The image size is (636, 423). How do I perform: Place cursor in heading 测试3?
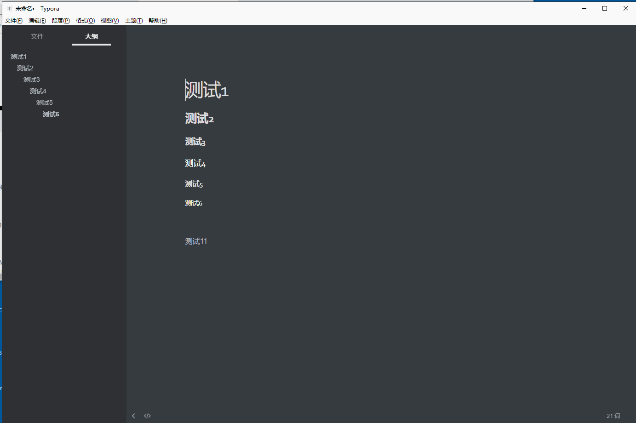[x=195, y=142]
